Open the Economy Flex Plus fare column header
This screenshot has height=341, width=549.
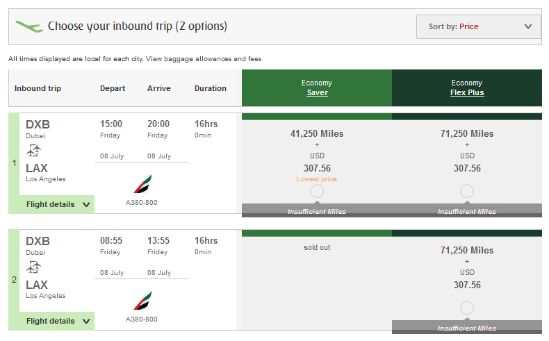click(467, 88)
